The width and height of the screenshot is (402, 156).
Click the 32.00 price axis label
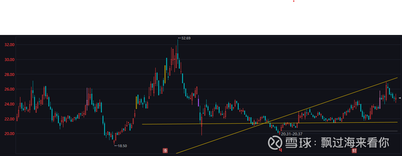[x=10, y=45]
